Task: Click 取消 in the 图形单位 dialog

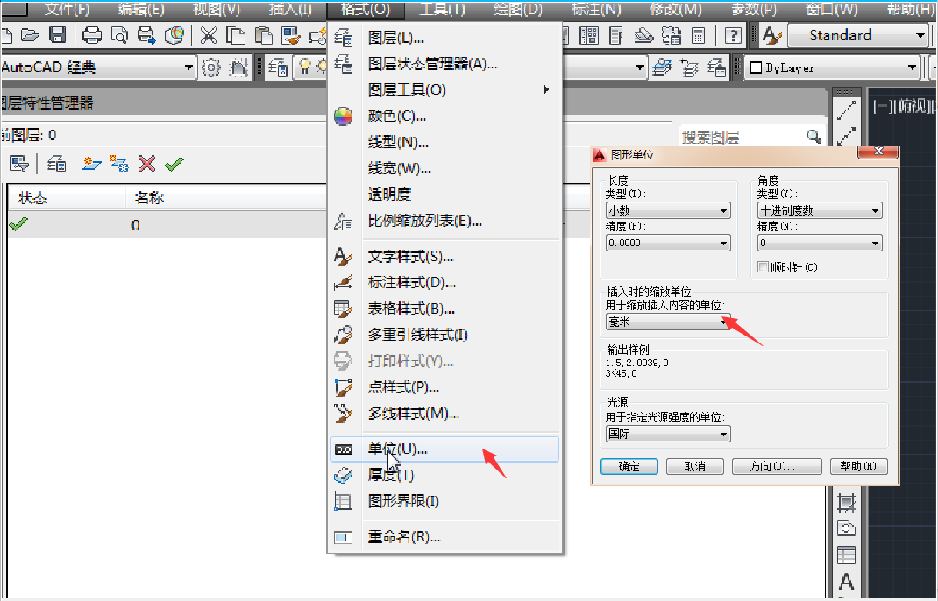Action: coord(695,466)
